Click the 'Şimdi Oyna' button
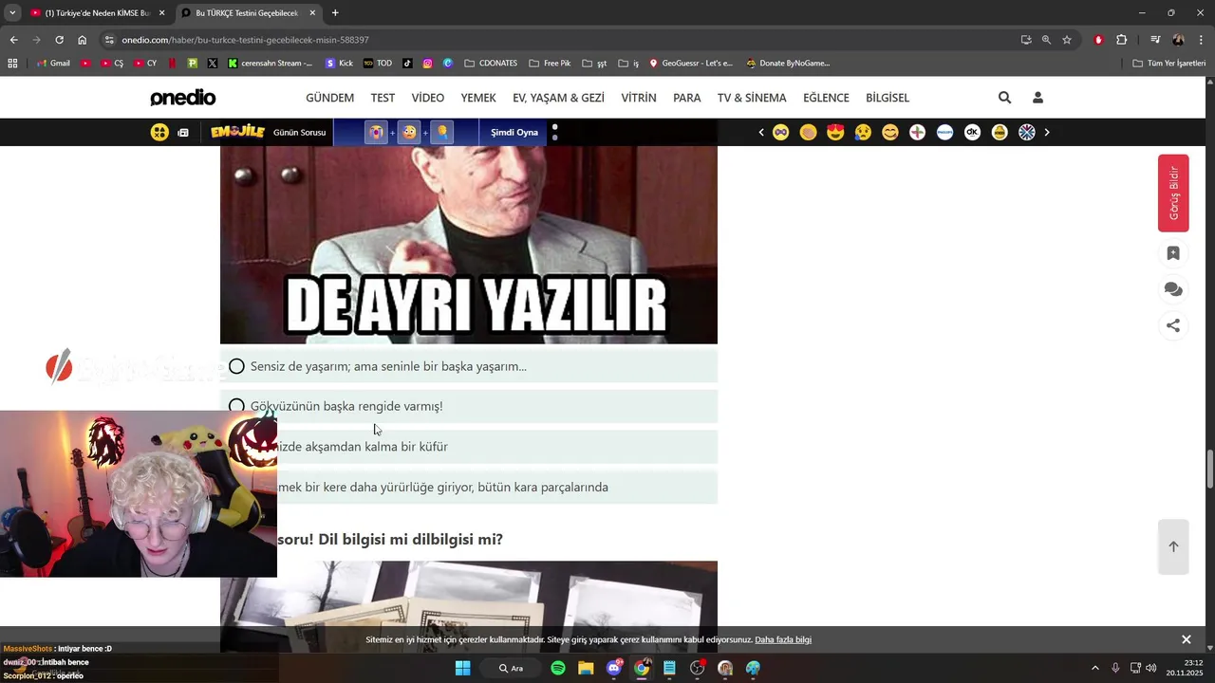Image resolution: width=1215 pixels, height=683 pixels. pyautogui.click(x=514, y=133)
